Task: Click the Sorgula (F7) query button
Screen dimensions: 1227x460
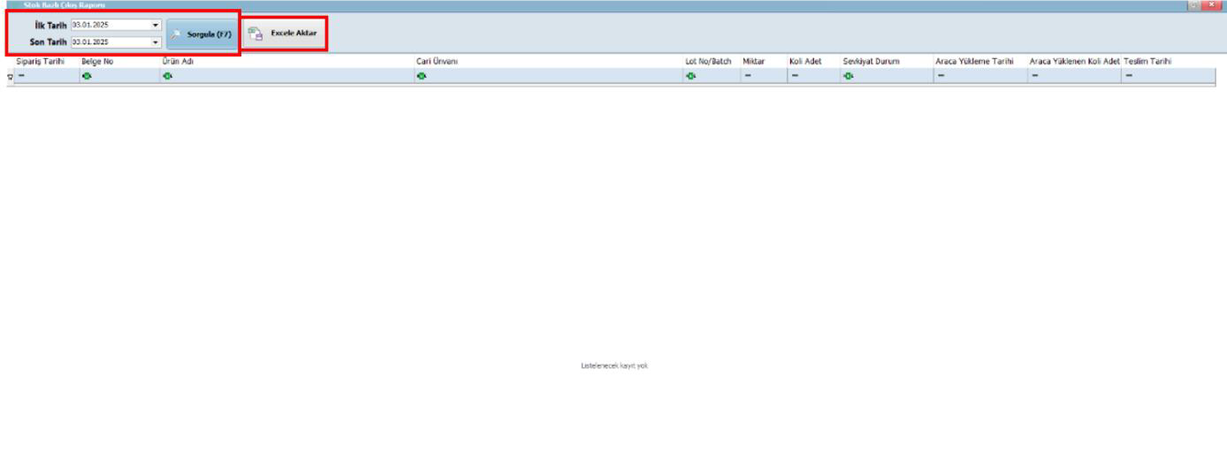Action: (x=202, y=34)
